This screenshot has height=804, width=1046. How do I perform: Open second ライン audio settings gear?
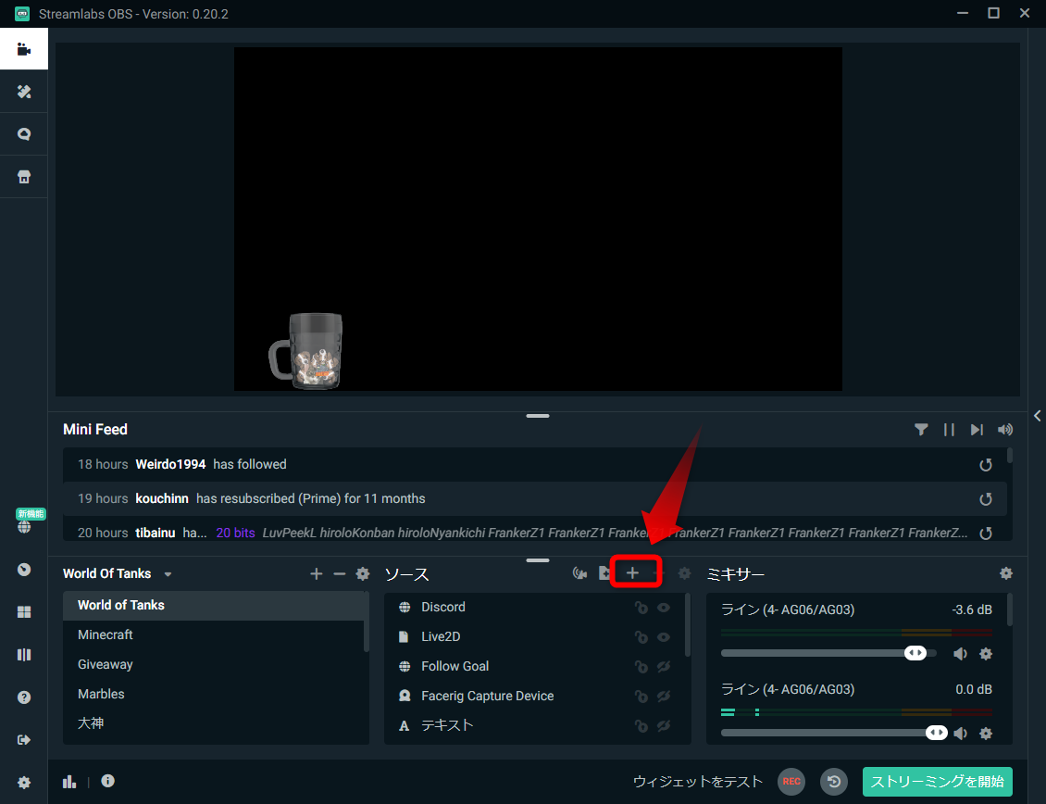[986, 734]
